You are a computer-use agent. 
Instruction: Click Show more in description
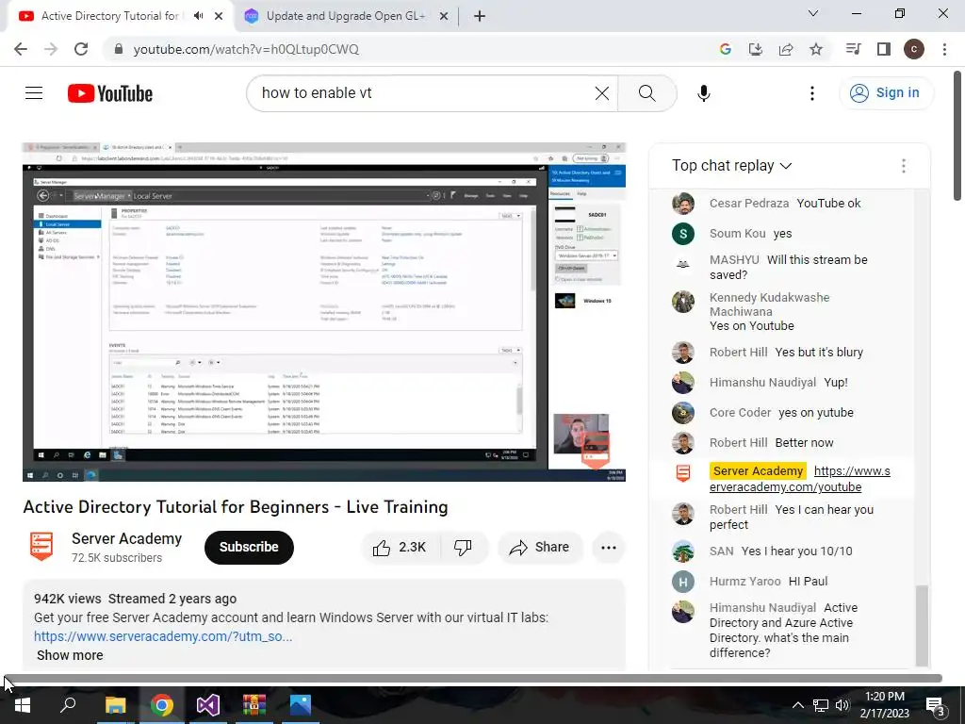click(70, 655)
